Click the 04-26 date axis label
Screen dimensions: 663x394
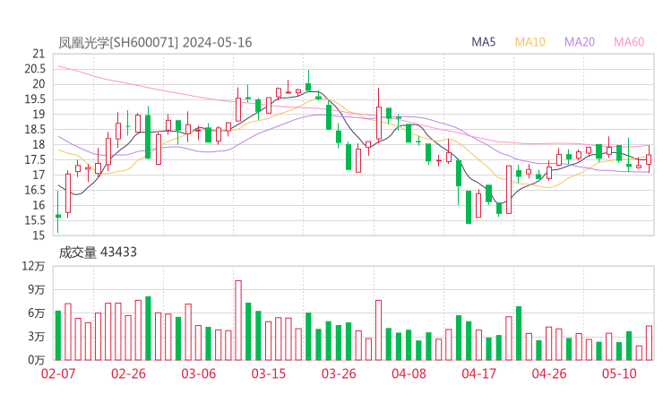549,373
